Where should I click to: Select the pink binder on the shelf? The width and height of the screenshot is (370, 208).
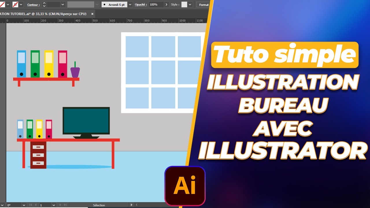(x=62, y=64)
